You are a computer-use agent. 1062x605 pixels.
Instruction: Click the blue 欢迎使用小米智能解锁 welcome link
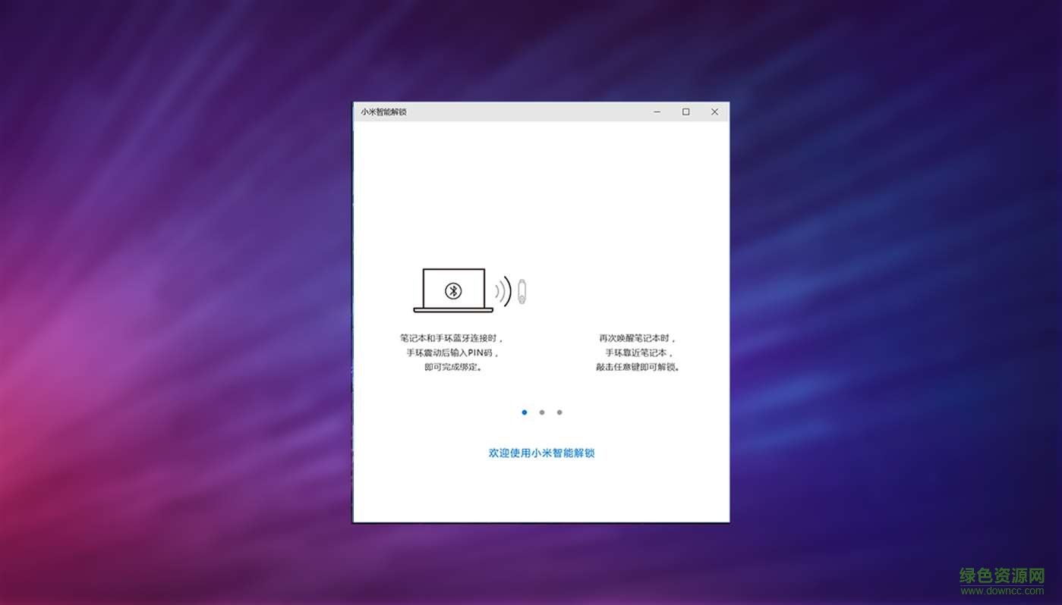(540, 453)
